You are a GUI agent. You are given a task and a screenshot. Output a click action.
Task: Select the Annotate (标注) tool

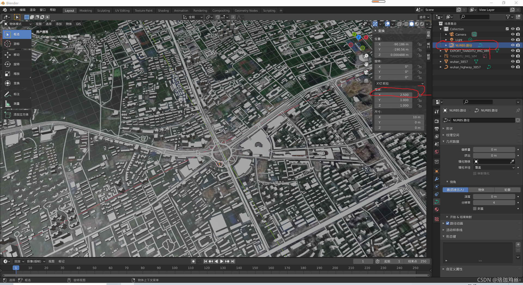tap(17, 94)
